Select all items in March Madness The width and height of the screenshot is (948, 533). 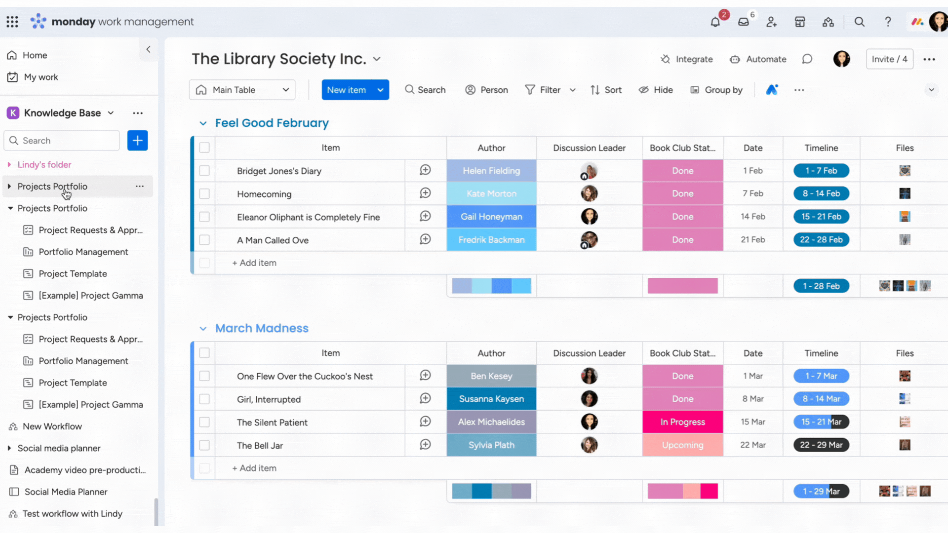tap(204, 353)
